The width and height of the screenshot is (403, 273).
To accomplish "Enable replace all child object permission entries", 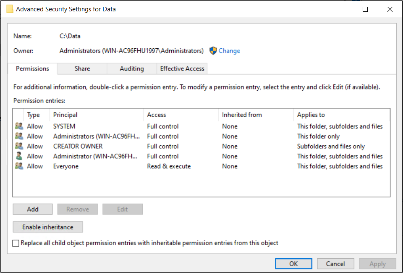I will coord(16,243).
